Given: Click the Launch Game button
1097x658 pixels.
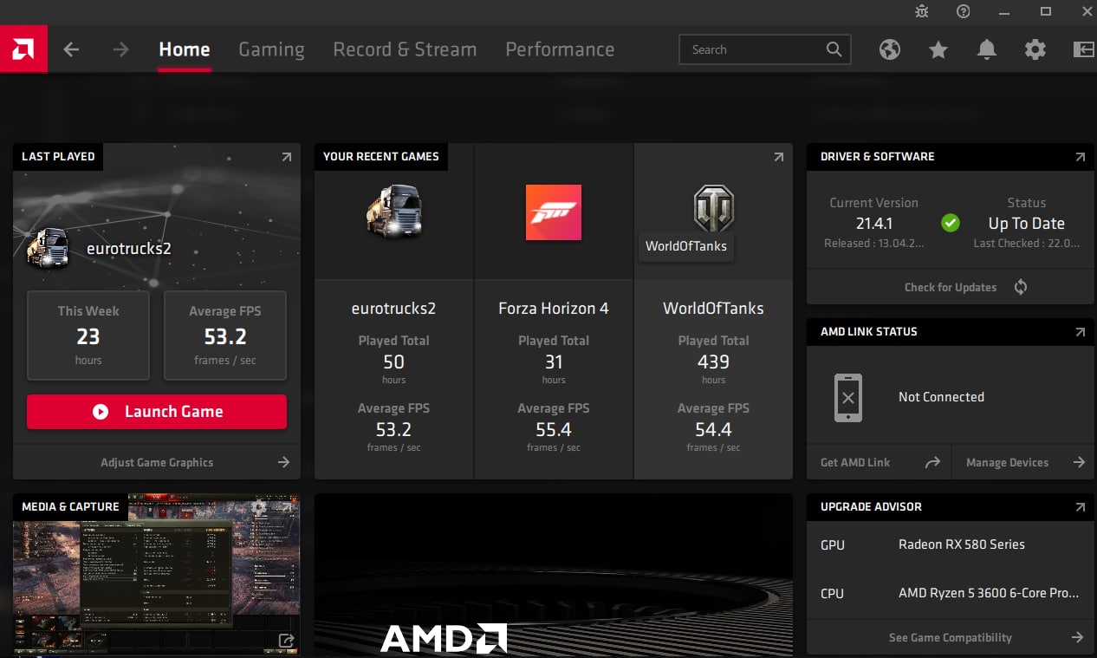Looking at the screenshot, I should (157, 412).
